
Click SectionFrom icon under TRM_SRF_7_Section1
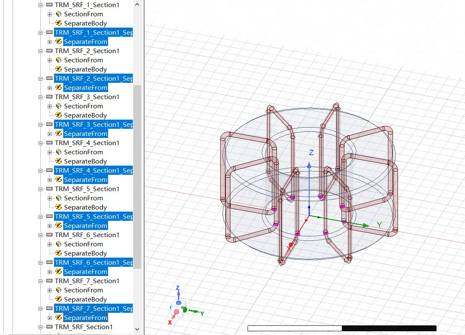pos(59,290)
